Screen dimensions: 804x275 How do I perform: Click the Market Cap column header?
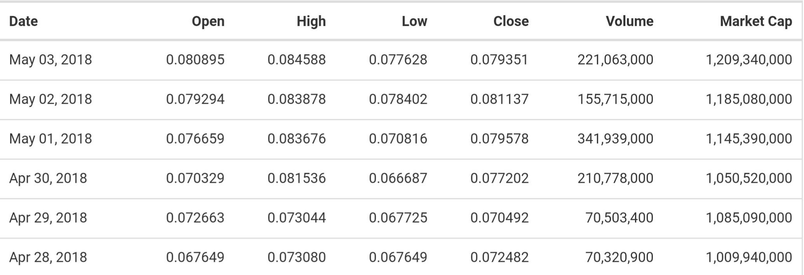coord(755,21)
